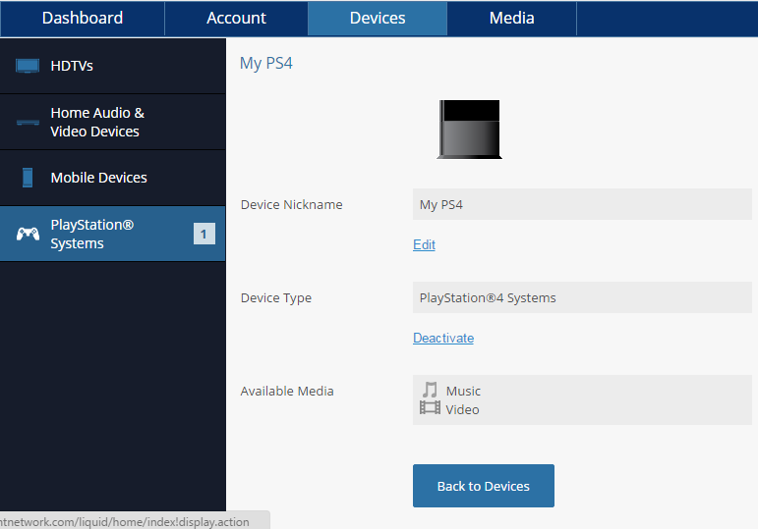Select PlayStation Systems in sidebar

(113, 235)
